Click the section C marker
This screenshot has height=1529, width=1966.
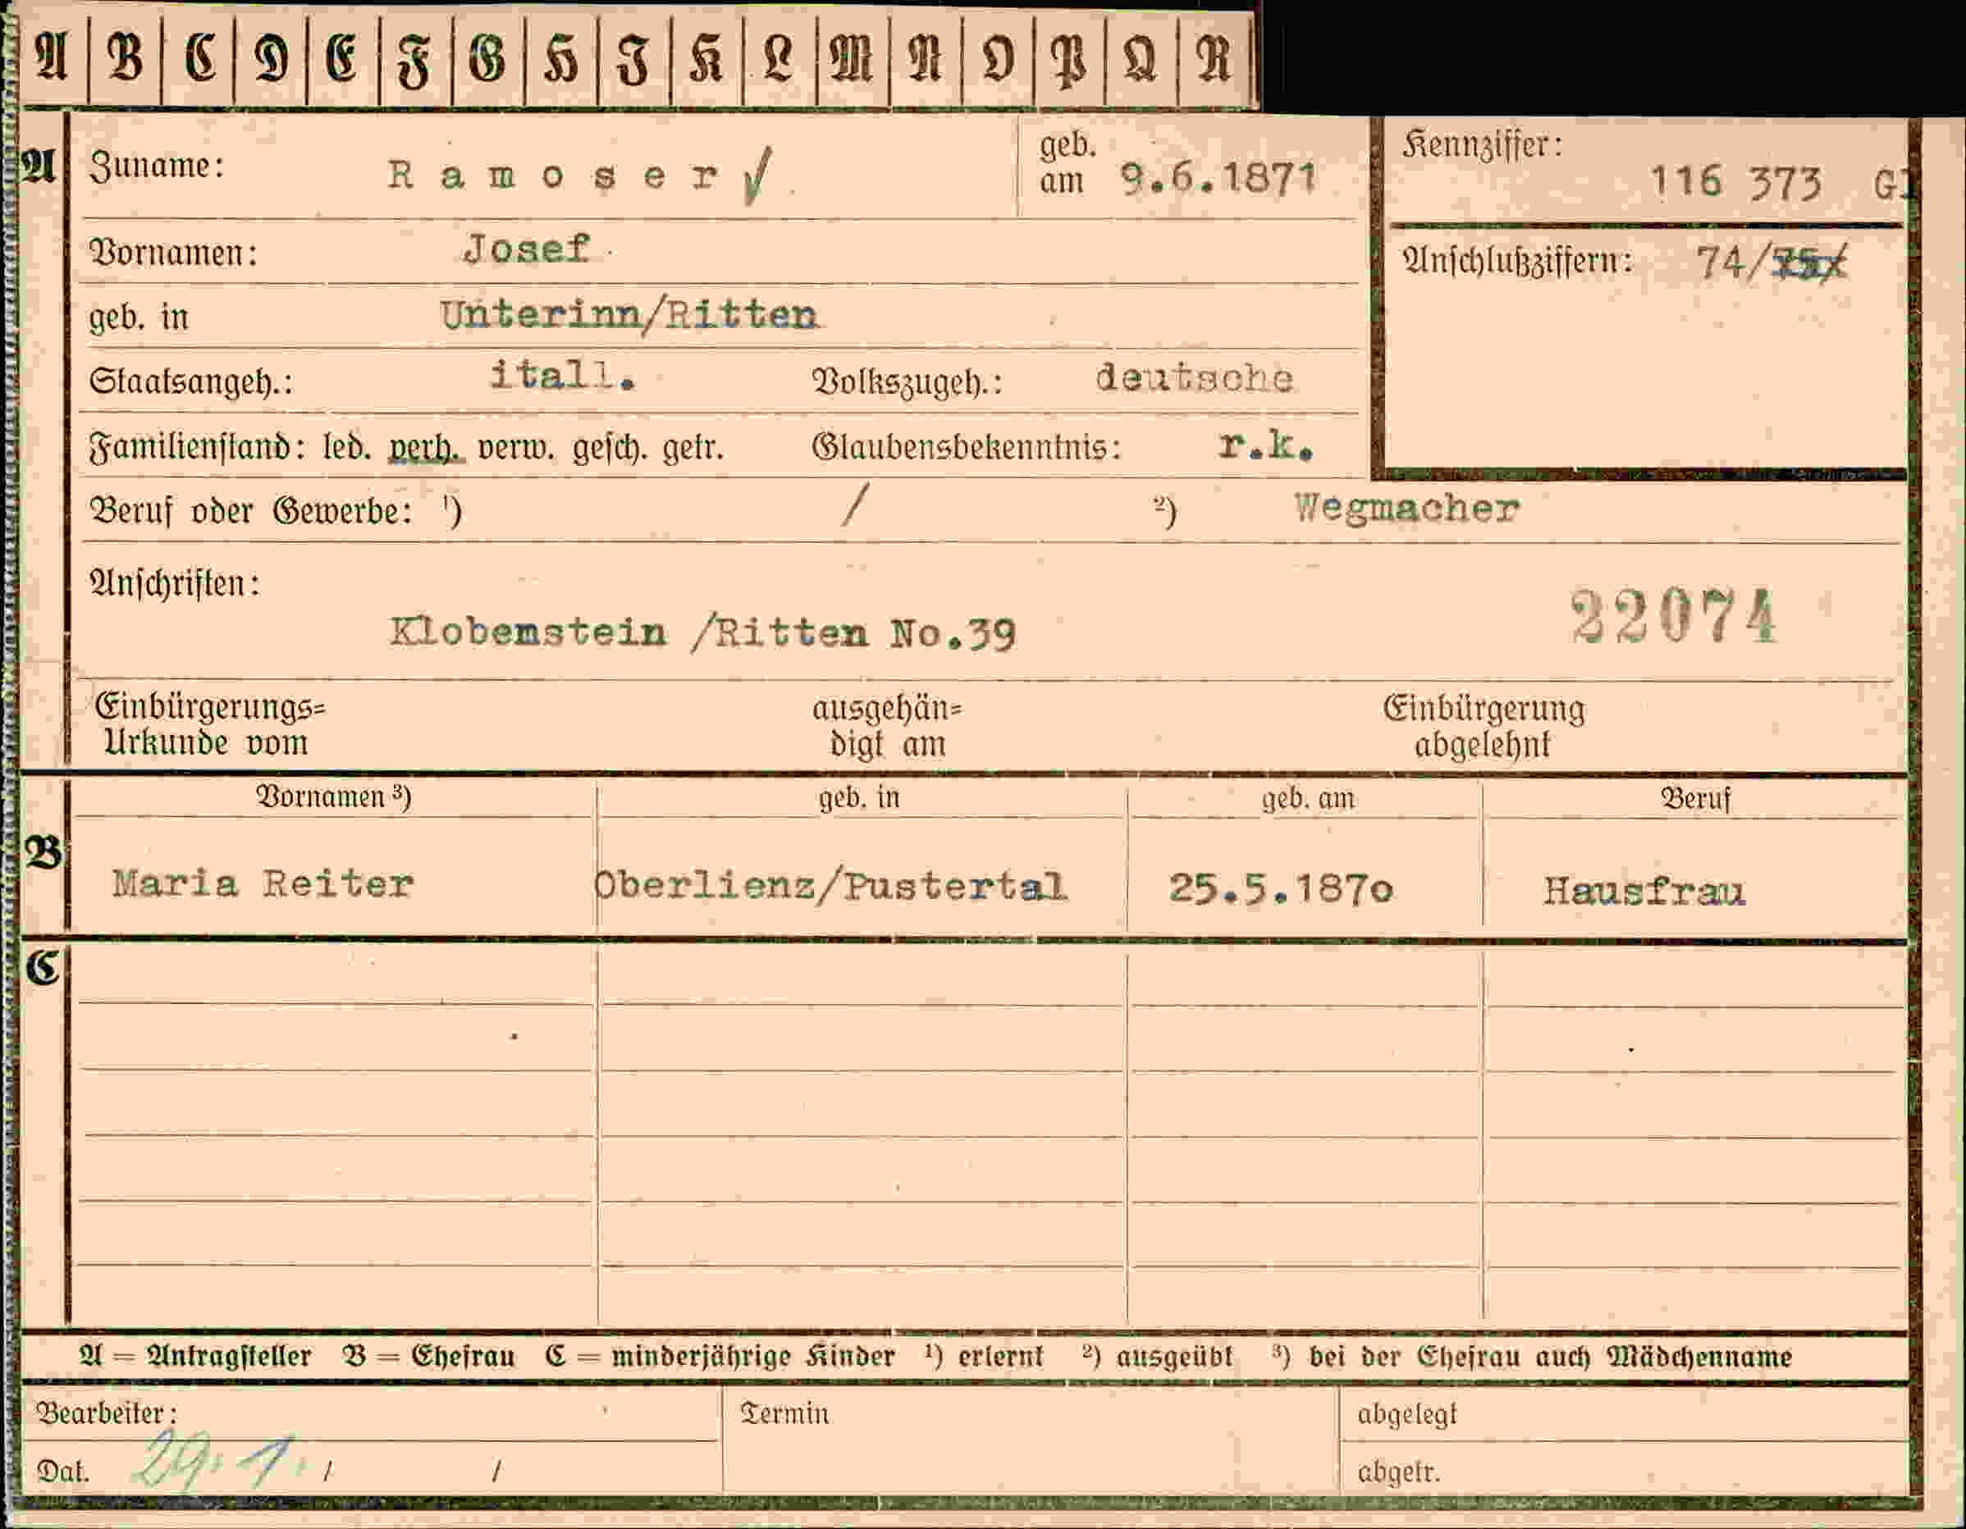[x=43, y=968]
